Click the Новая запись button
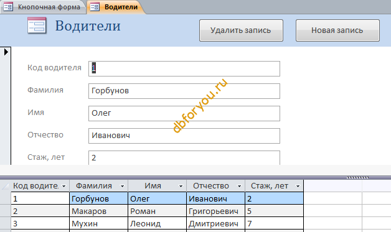The image size is (391, 232). click(337, 30)
